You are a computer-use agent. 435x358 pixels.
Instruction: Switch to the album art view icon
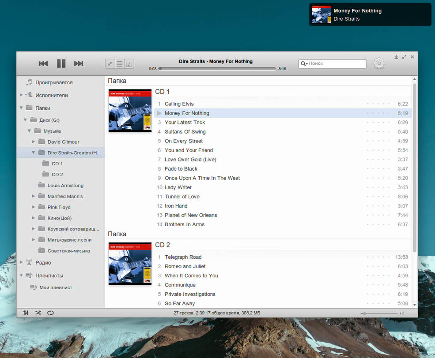pyautogui.click(x=129, y=63)
